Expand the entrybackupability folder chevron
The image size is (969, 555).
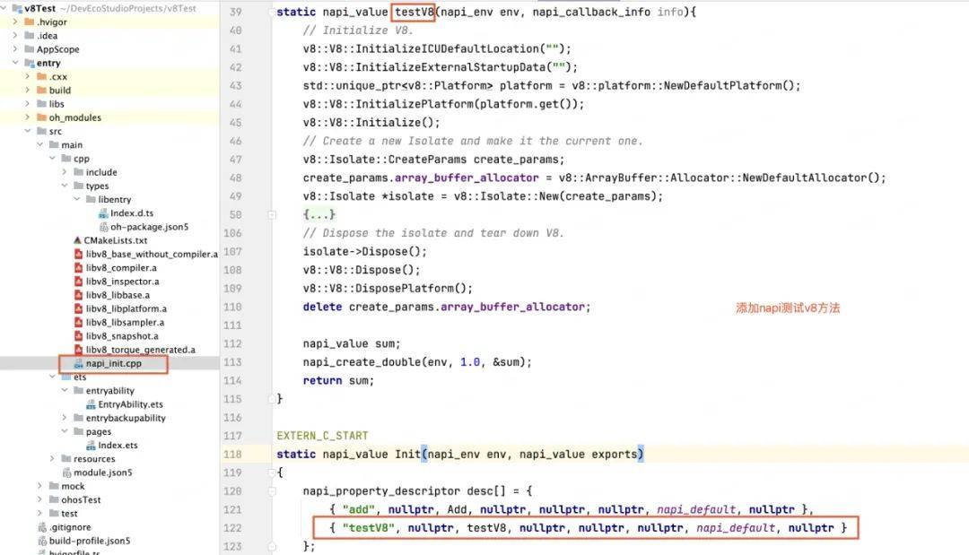(x=65, y=418)
